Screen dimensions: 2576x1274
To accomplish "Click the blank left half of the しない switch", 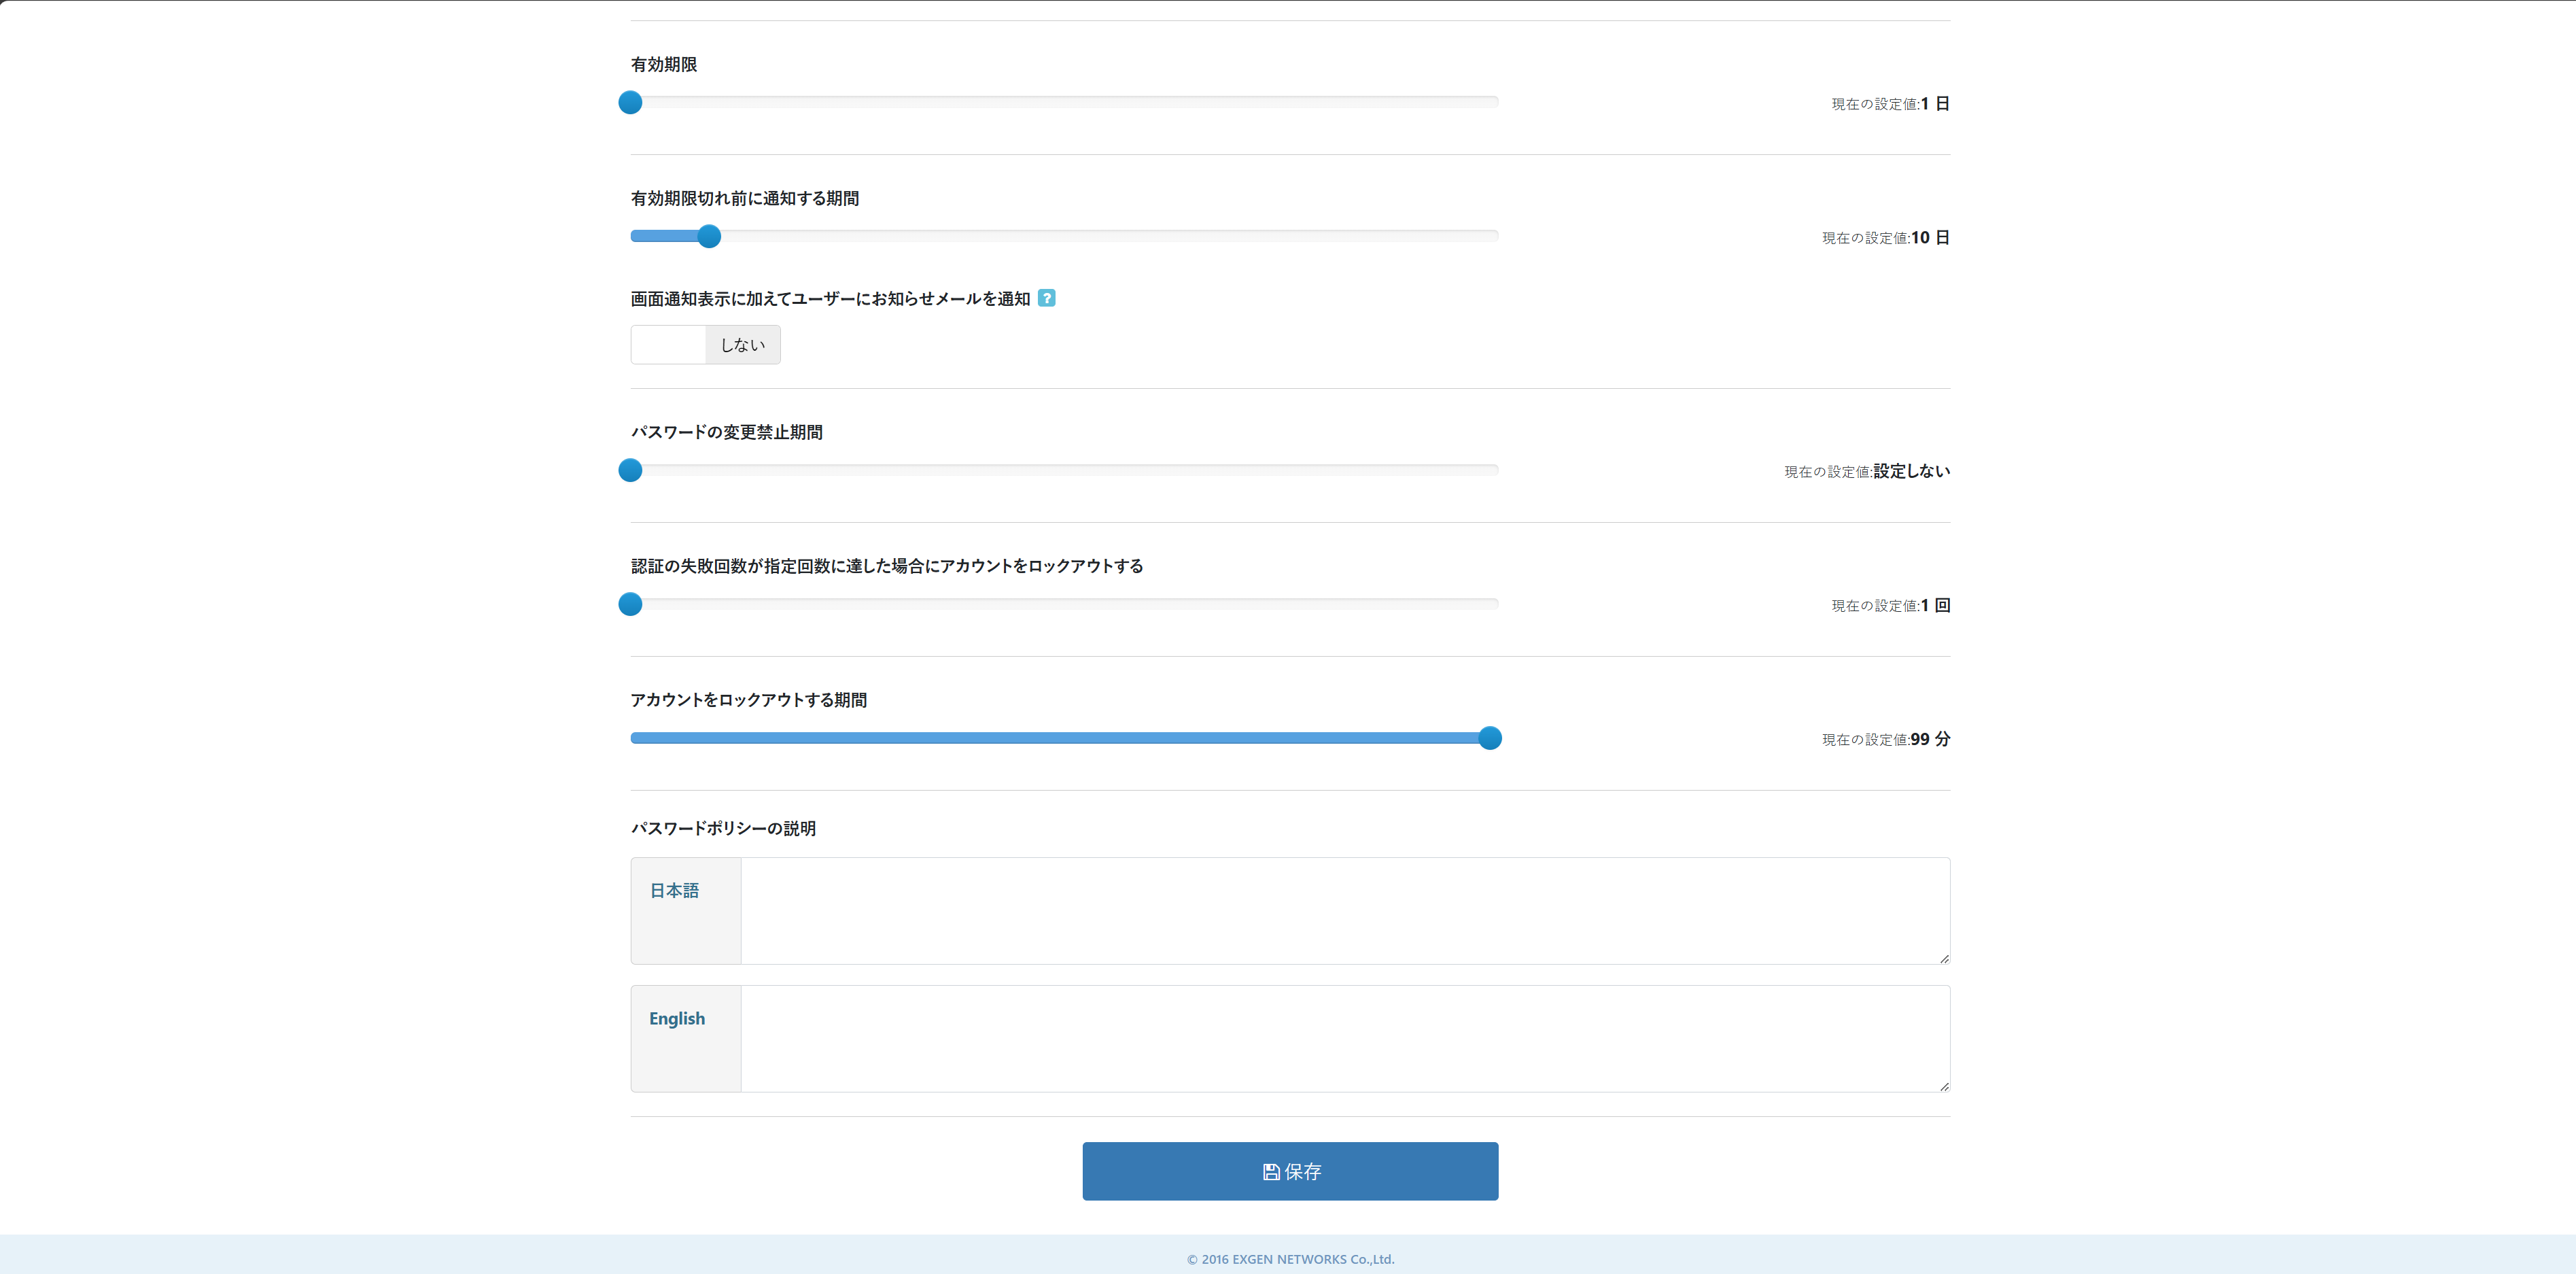I will tap(668, 345).
